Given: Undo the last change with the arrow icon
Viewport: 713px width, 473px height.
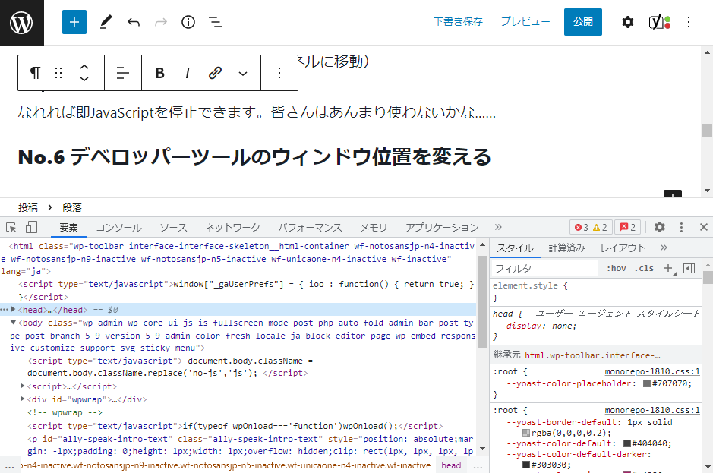Looking at the screenshot, I should click(133, 22).
